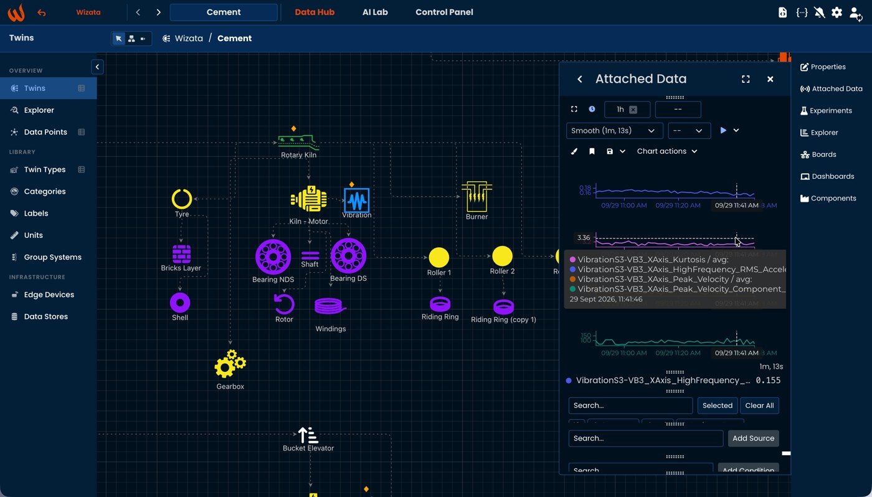Open the Vibration sensor node icon
The width and height of the screenshot is (872, 497).
tap(356, 200)
